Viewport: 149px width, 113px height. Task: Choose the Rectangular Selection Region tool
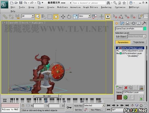click(50, 17)
